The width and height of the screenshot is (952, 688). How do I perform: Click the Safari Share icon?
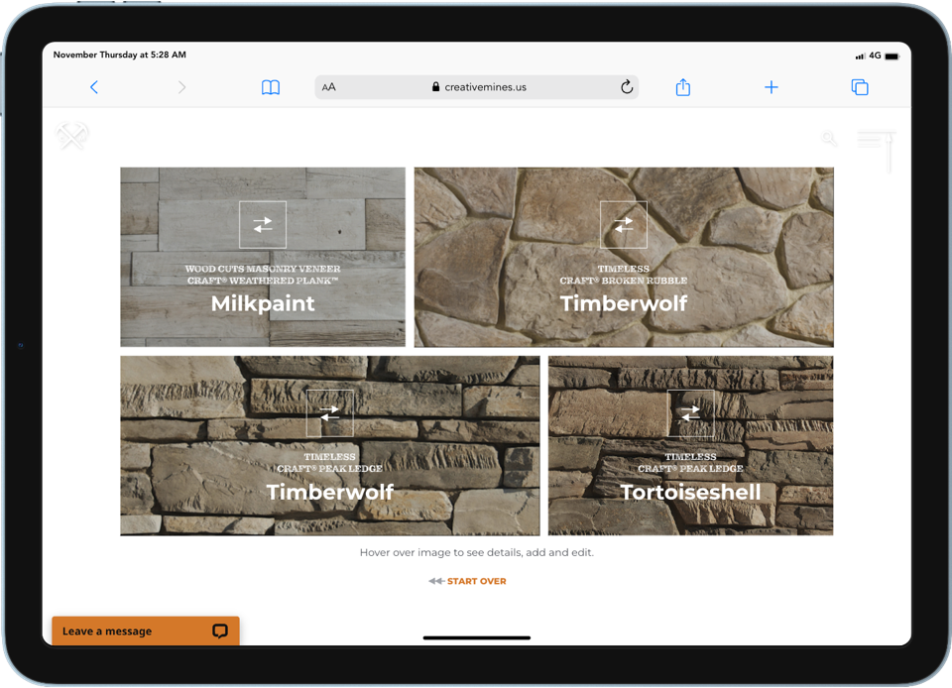click(x=682, y=87)
